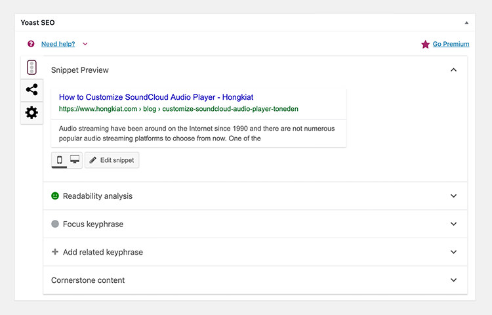Toggle mobile snippet preview mode

59,160
